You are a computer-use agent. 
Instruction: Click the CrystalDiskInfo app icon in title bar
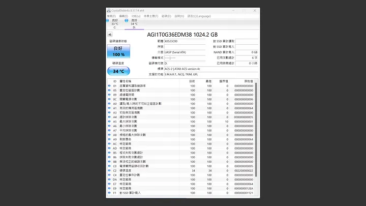pyautogui.click(x=109, y=11)
